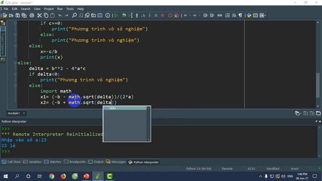
Task: Print the code with the printer icon
Action: pos(32,16)
